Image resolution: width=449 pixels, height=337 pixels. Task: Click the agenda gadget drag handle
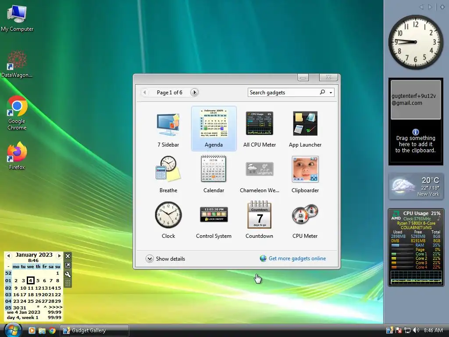pyautogui.click(x=68, y=283)
